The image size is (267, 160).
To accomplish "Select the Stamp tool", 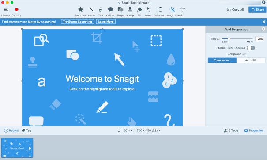I will pyautogui.click(x=130, y=11).
